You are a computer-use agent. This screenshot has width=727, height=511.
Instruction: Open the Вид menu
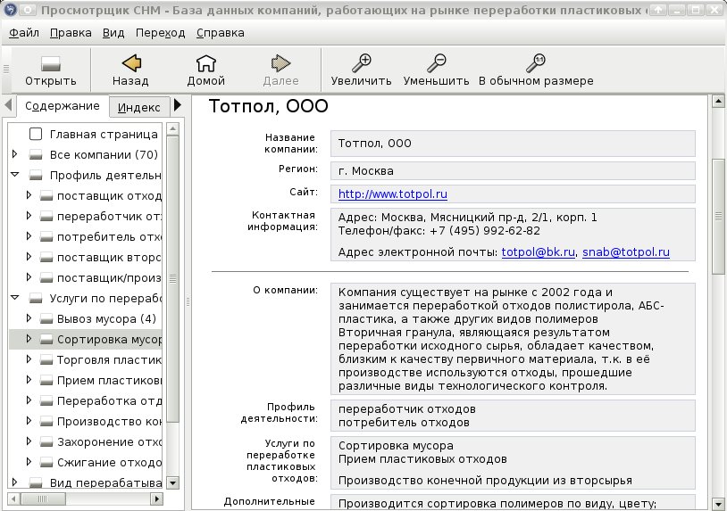click(x=113, y=33)
